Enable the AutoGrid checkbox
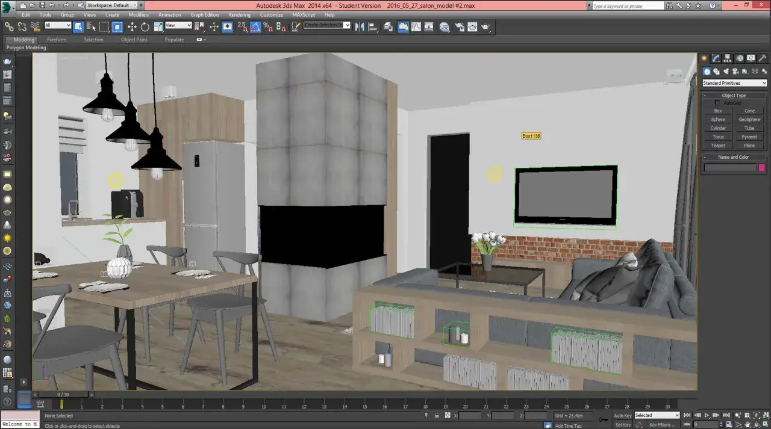771x429 pixels. click(717, 103)
